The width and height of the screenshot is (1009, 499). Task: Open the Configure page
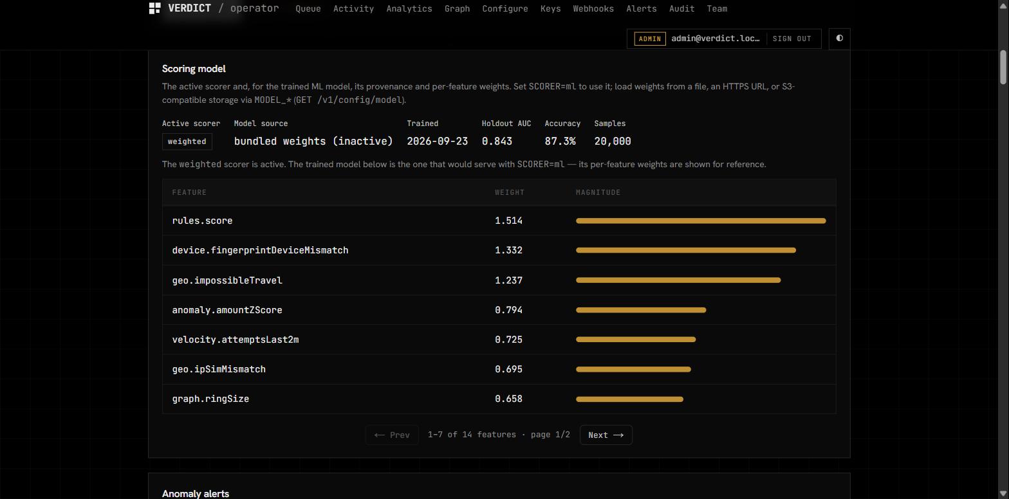[x=505, y=9]
